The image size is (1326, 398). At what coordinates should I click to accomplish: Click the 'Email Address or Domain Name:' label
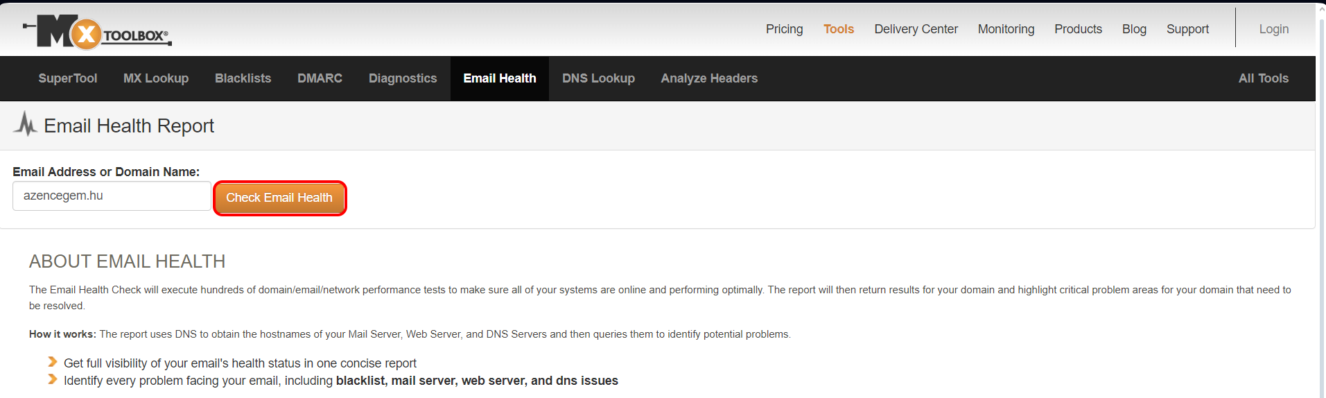106,172
